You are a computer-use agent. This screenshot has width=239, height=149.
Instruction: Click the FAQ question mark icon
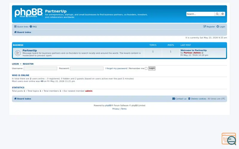click(x=31, y=27)
